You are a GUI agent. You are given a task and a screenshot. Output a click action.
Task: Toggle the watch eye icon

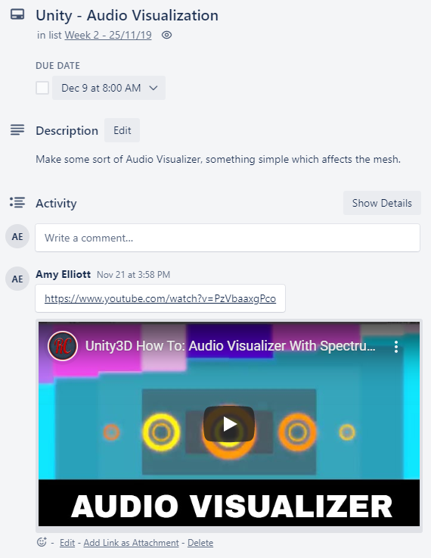166,35
